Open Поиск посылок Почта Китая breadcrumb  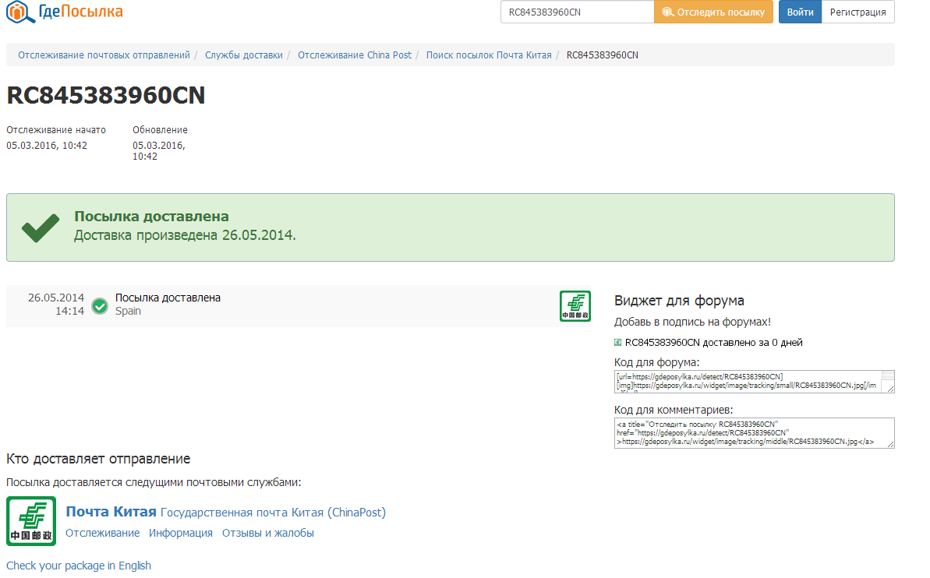[489, 55]
